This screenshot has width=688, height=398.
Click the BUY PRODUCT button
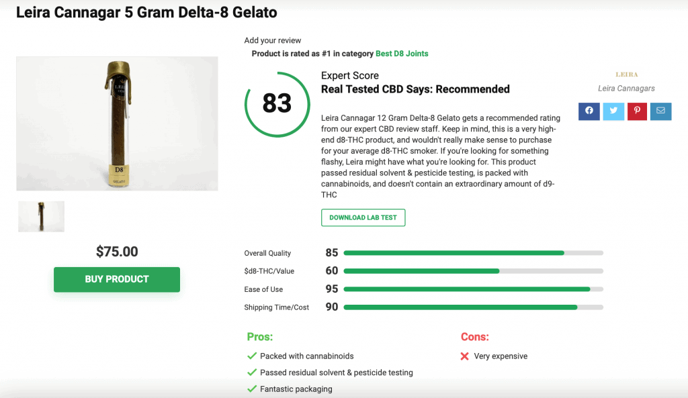117,279
